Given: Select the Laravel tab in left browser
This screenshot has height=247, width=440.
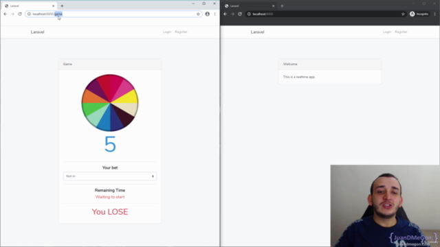Looking at the screenshot, I should [30, 6].
